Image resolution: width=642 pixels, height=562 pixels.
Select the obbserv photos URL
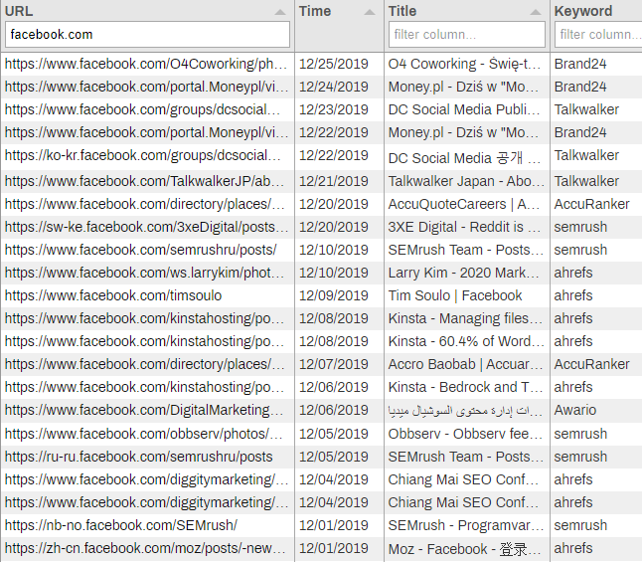click(x=143, y=434)
